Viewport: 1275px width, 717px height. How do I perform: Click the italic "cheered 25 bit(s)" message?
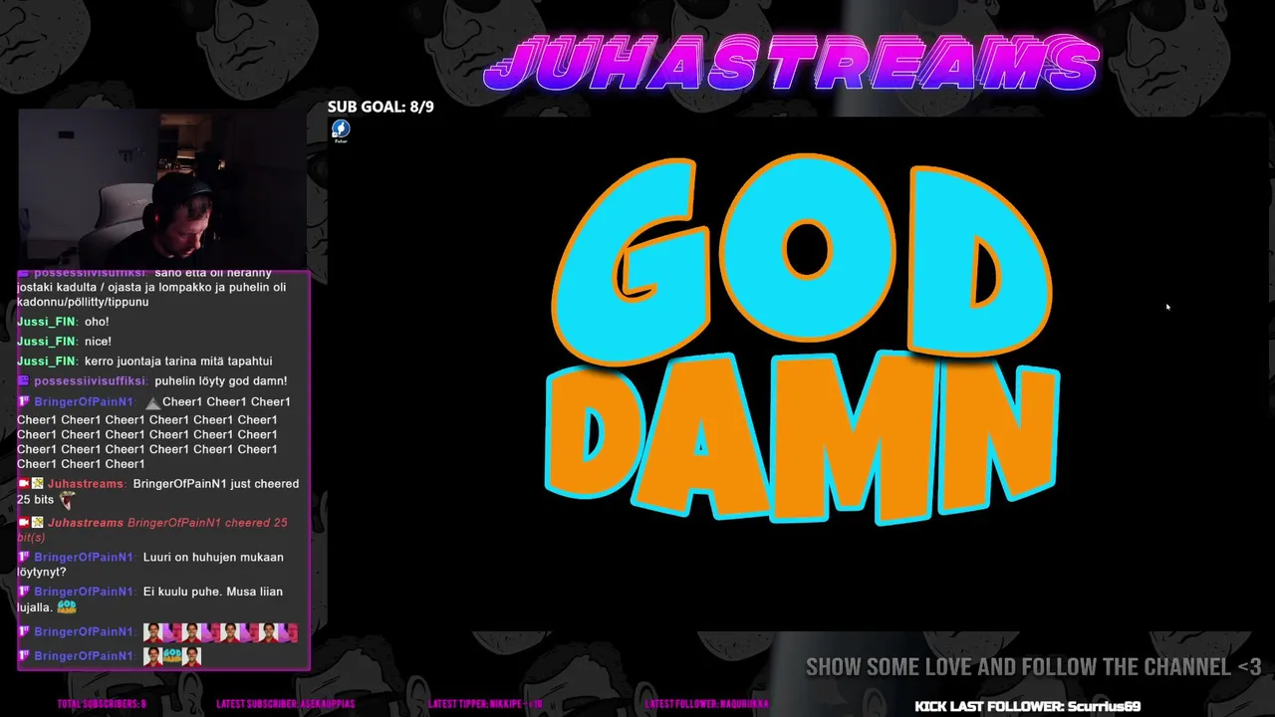pos(151,530)
